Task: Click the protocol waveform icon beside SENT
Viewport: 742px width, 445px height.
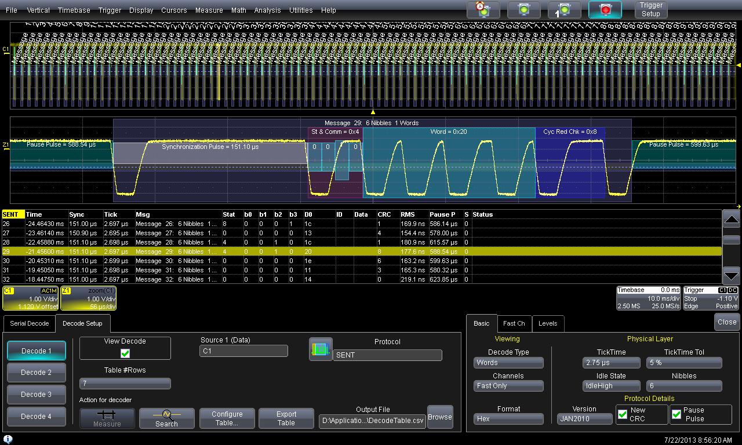Action: (321, 349)
